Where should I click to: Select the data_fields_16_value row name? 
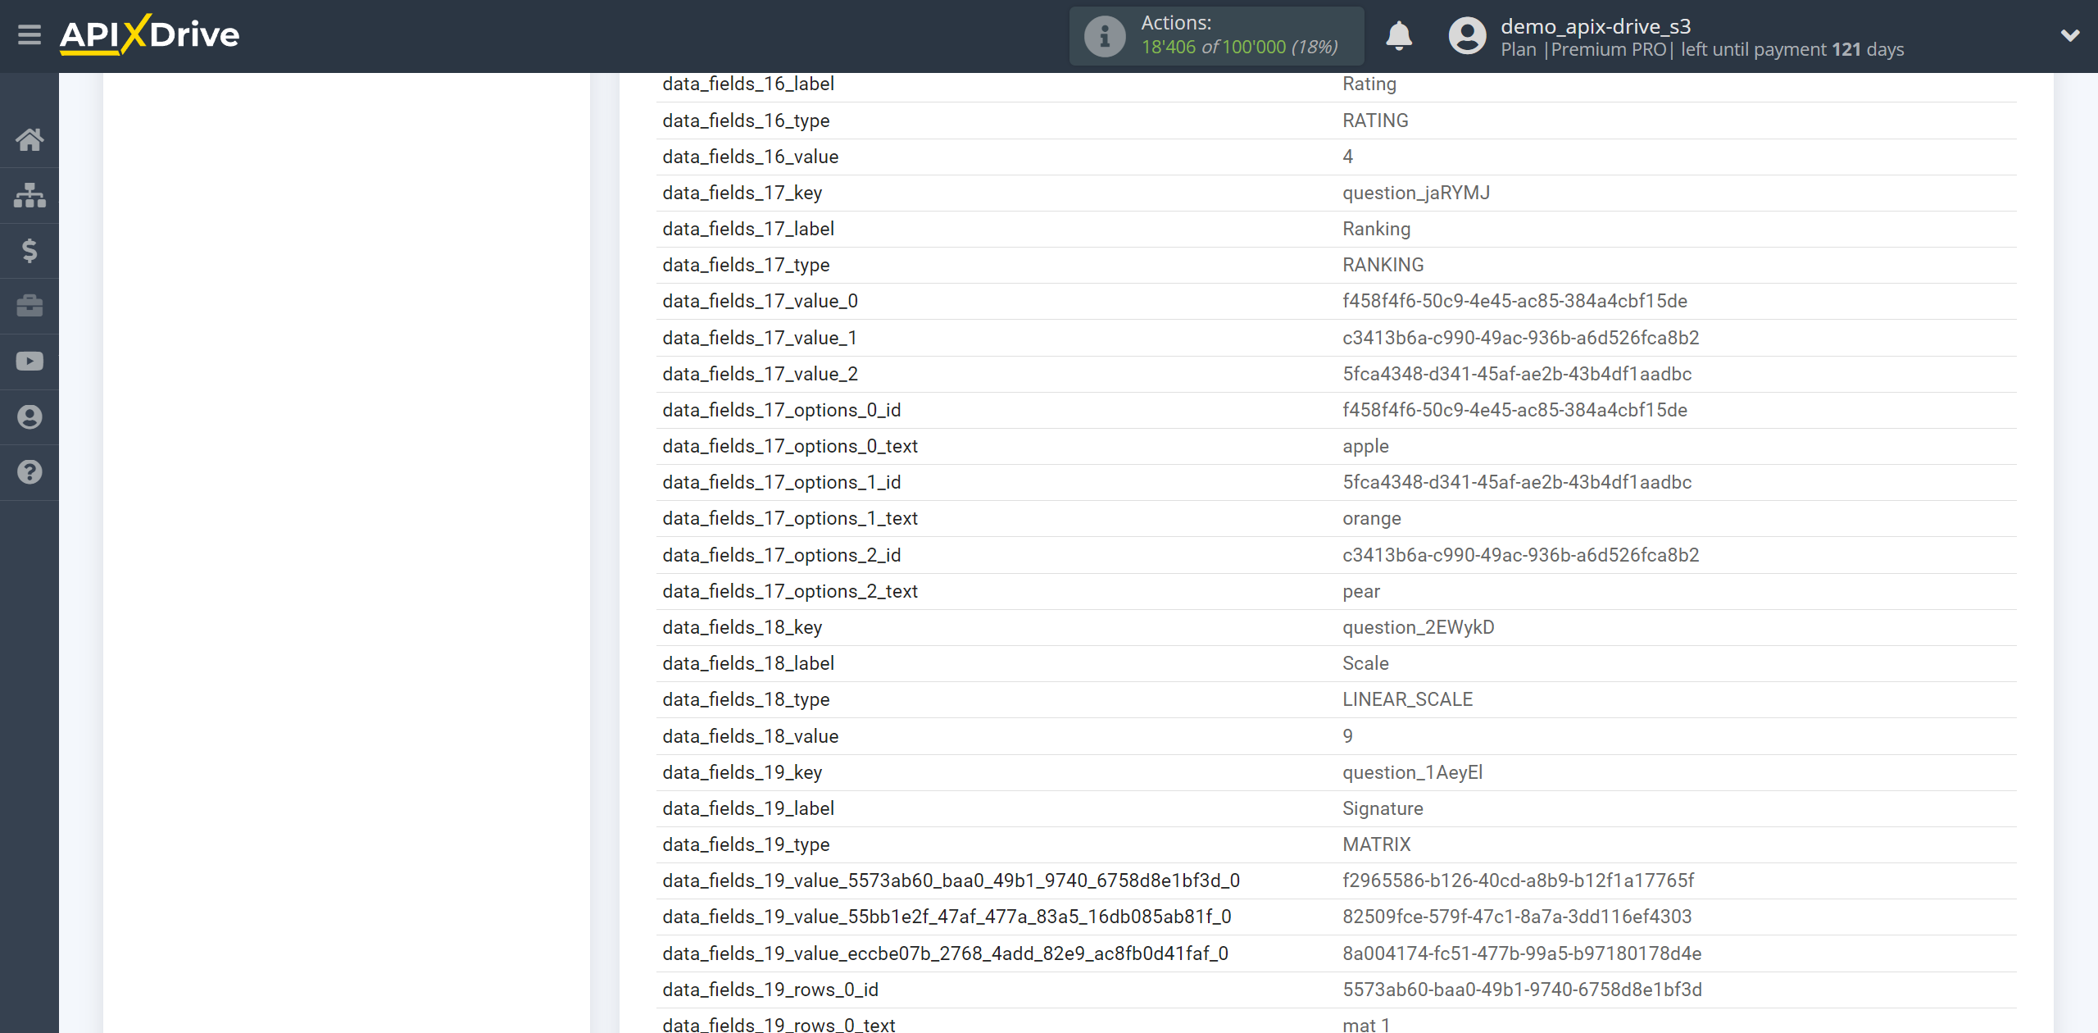coord(750,157)
